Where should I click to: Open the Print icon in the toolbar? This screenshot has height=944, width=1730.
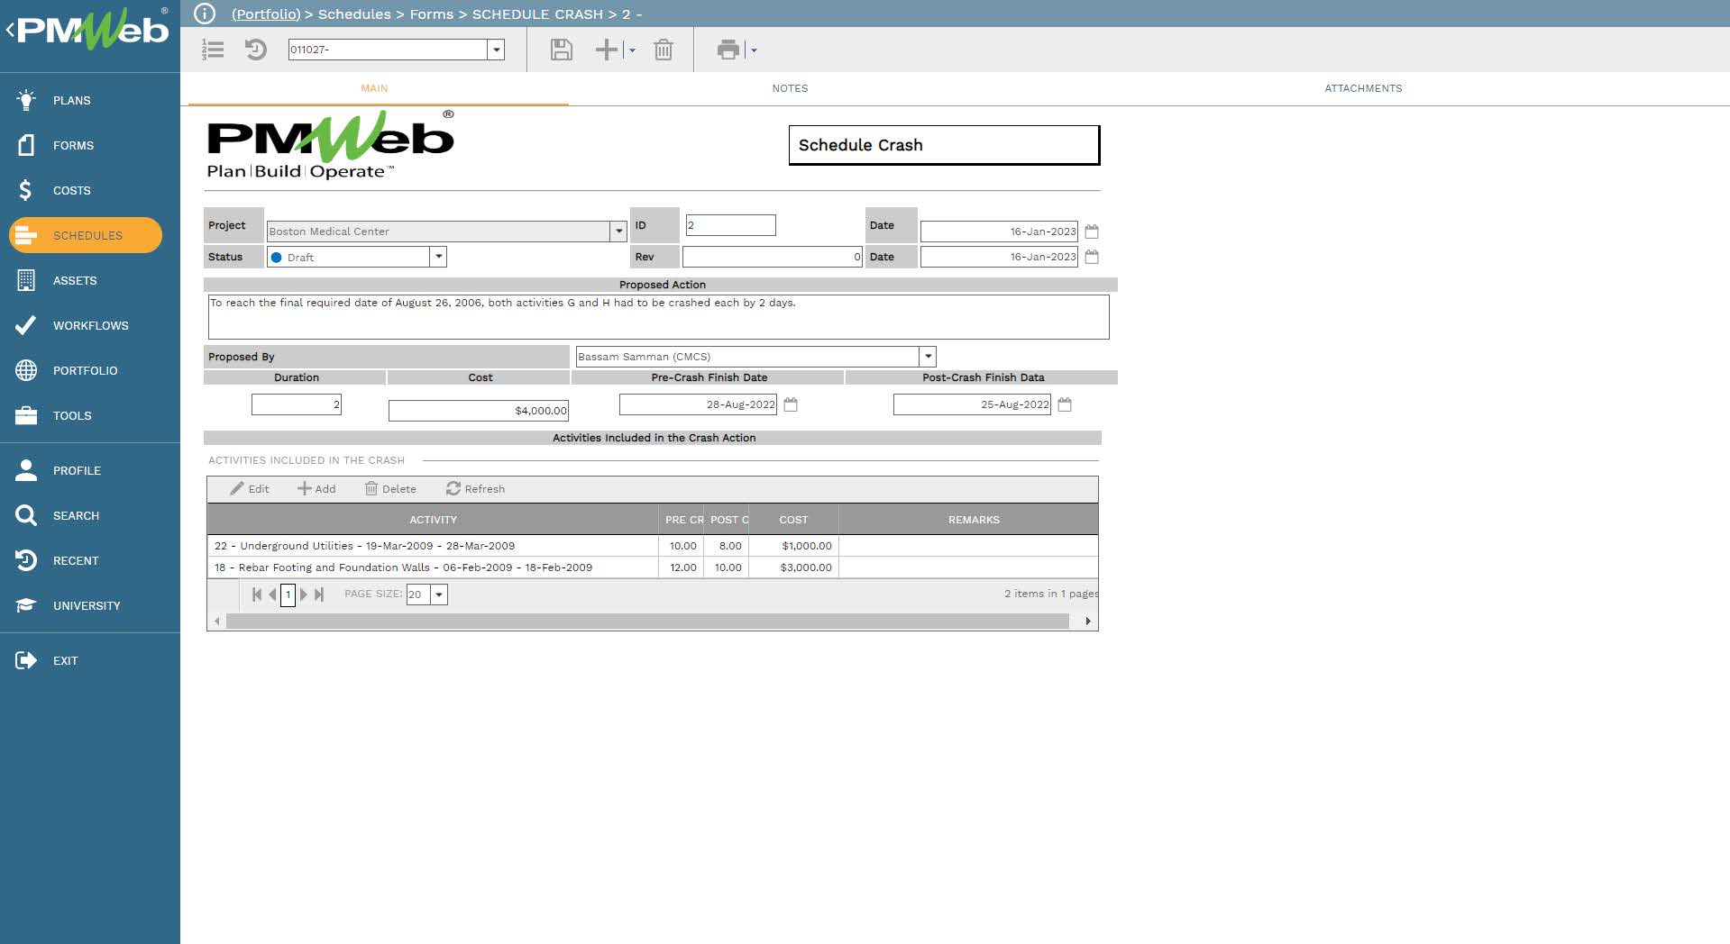coord(727,50)
